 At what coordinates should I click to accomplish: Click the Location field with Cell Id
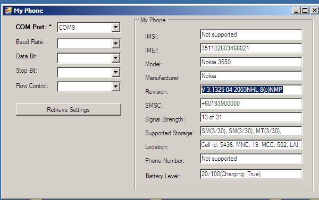pos(251,145)
